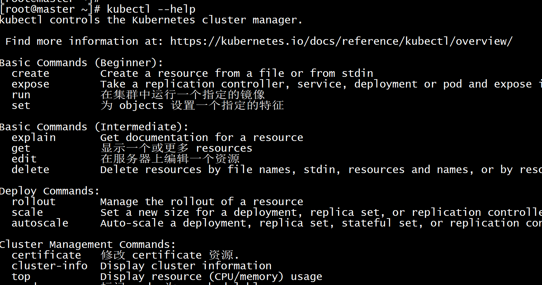Select 'Manage the rollout of a resource' text
542x285 pixels.
click(202, 201)
